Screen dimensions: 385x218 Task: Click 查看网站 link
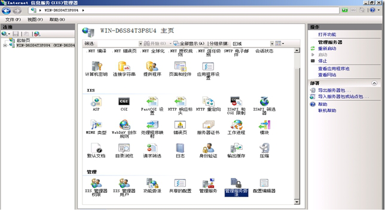tap(327, 75)
